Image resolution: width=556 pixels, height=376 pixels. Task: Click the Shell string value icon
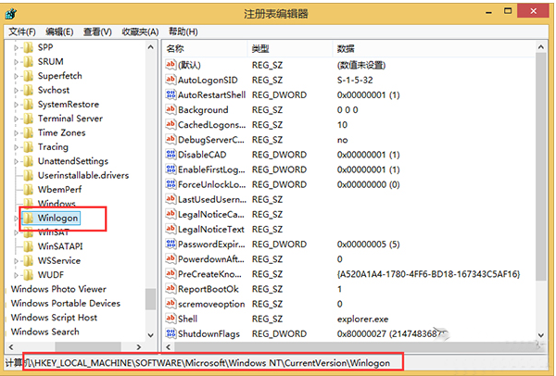coord(171,319)
